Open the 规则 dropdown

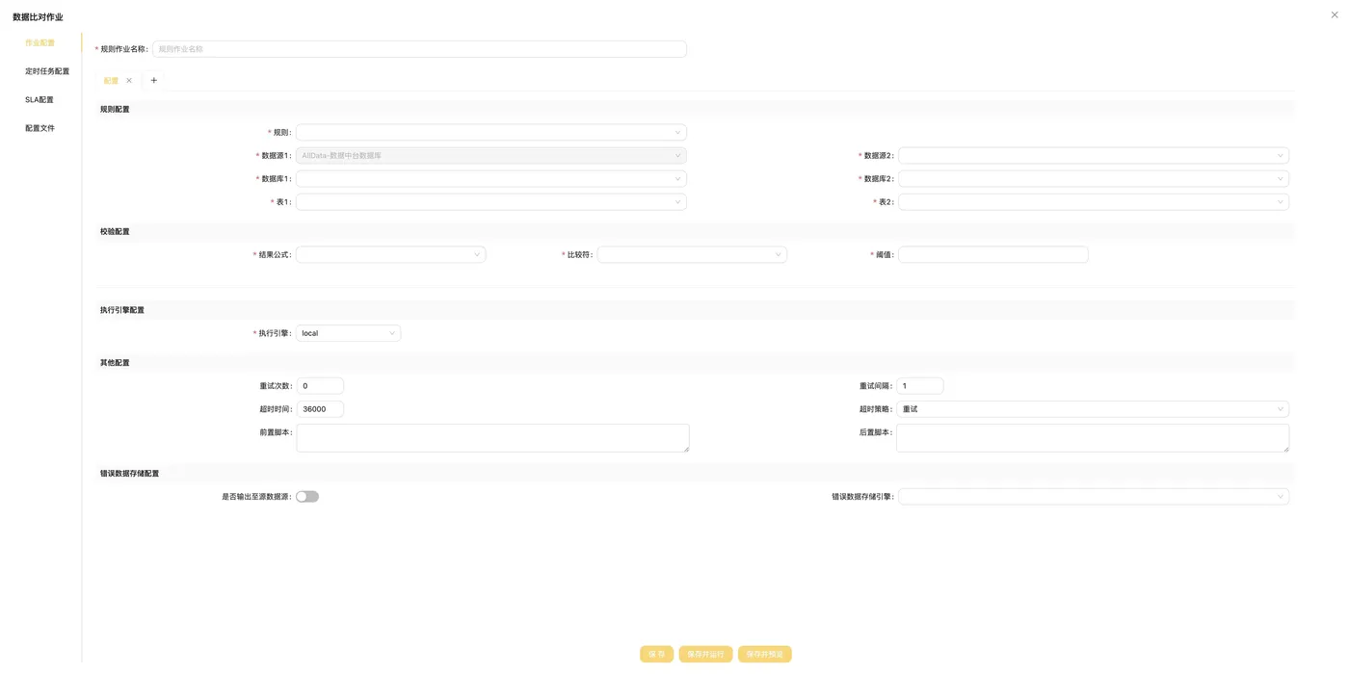pyautogui.click(x=491, y=132)
